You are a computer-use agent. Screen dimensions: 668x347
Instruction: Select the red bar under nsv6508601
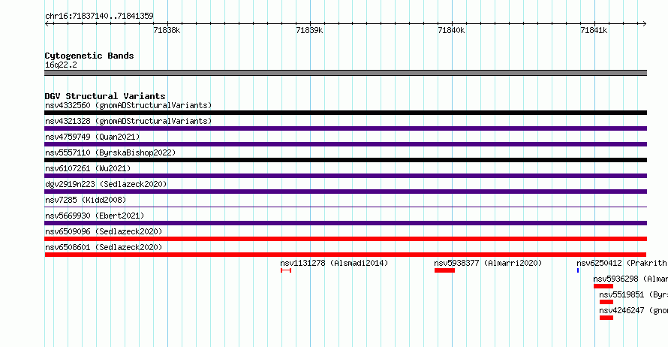pyautogui.click(x=345, y=255)
